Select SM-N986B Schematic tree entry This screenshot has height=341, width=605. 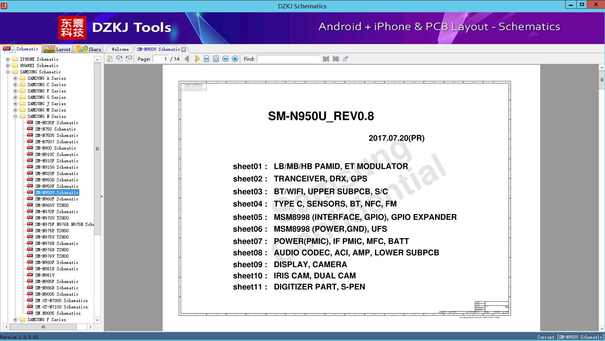(56, 288)
